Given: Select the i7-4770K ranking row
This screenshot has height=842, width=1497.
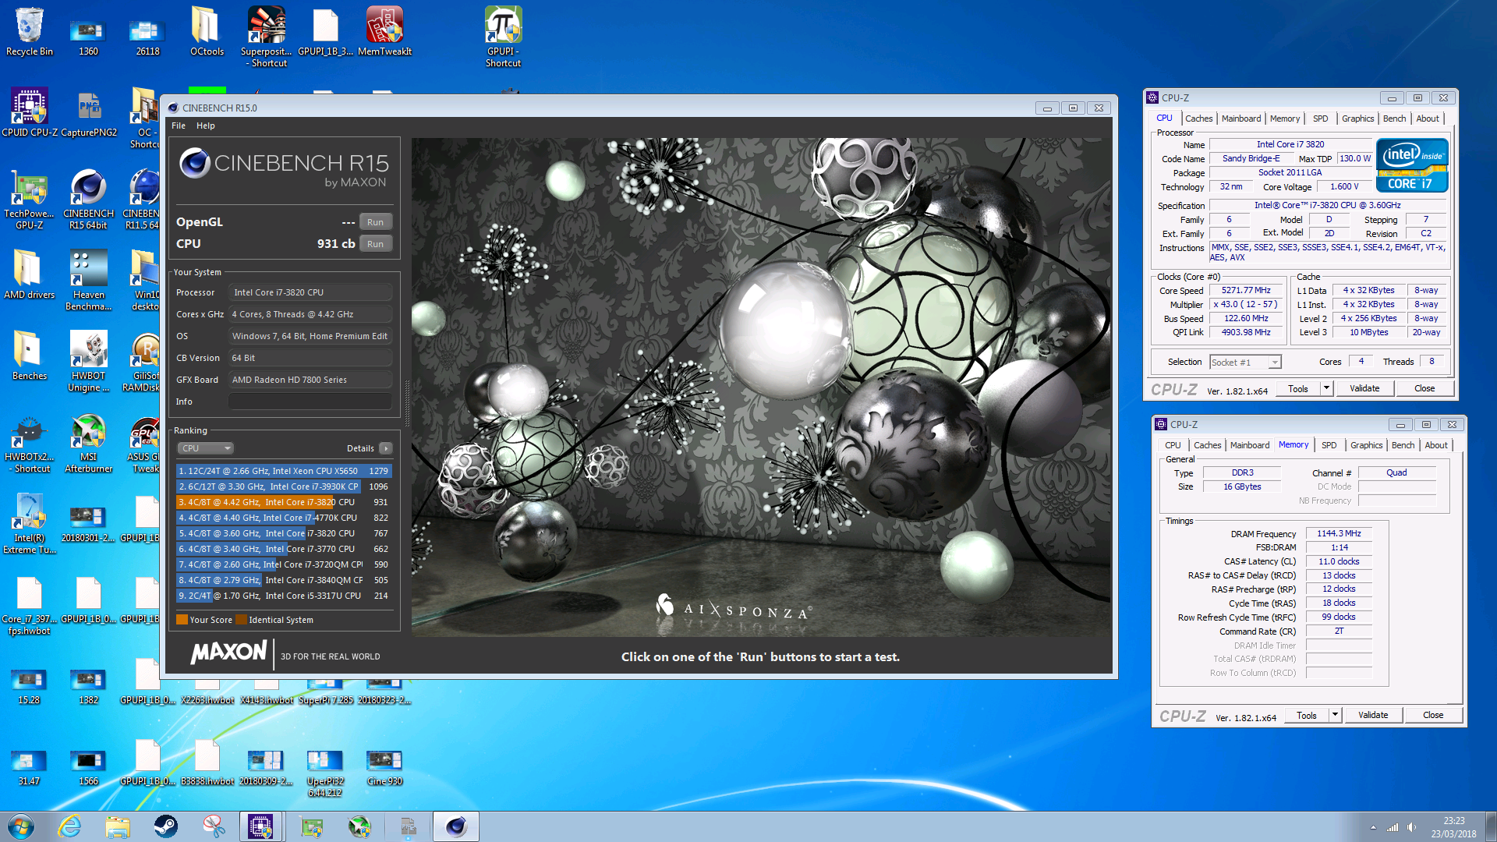Looking at the screenshot, I should coord(284,518).
